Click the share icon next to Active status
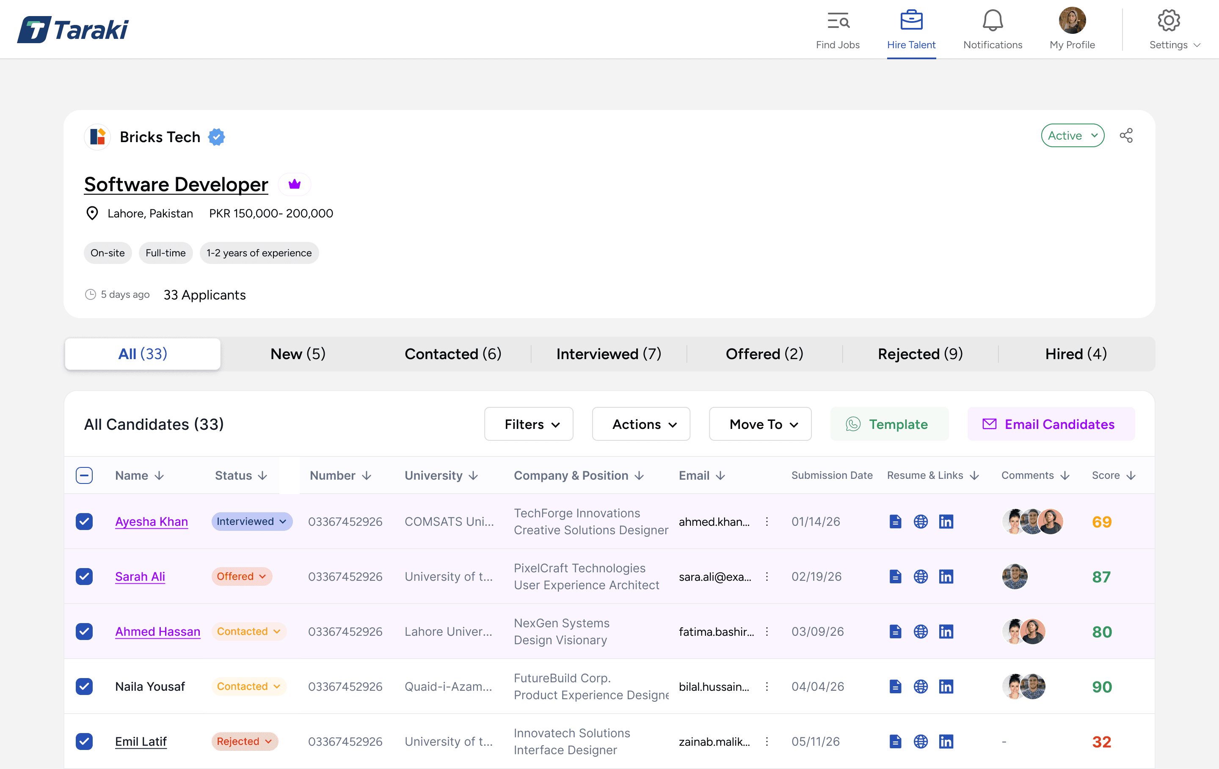 1127,135
